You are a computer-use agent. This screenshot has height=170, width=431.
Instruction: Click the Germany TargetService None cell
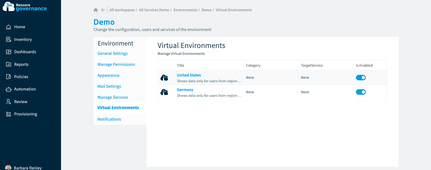[x=305, y=92]
